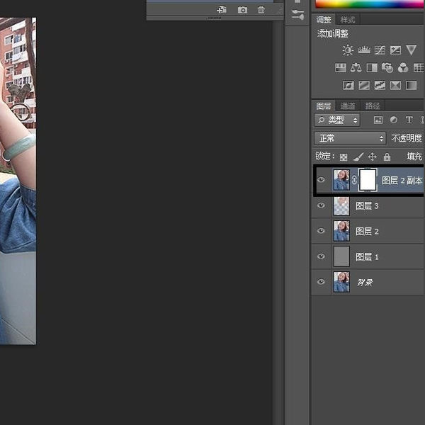This screenshot has height=425, width=425.
Task: Select the 图层 1 gray thumbnail
Action: tap(341, 256)
